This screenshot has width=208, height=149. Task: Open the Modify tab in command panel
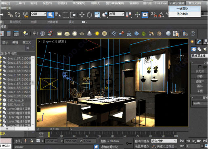pyautogui.click(x=199, y=42)
